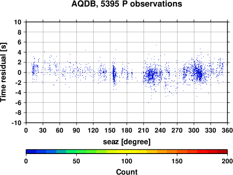The width and height of the screenshot is (233, 175).
Task: Click the chart title 'AQDB, 5395 P observations'
Action: pyautogui.click(x=127, y=4)
